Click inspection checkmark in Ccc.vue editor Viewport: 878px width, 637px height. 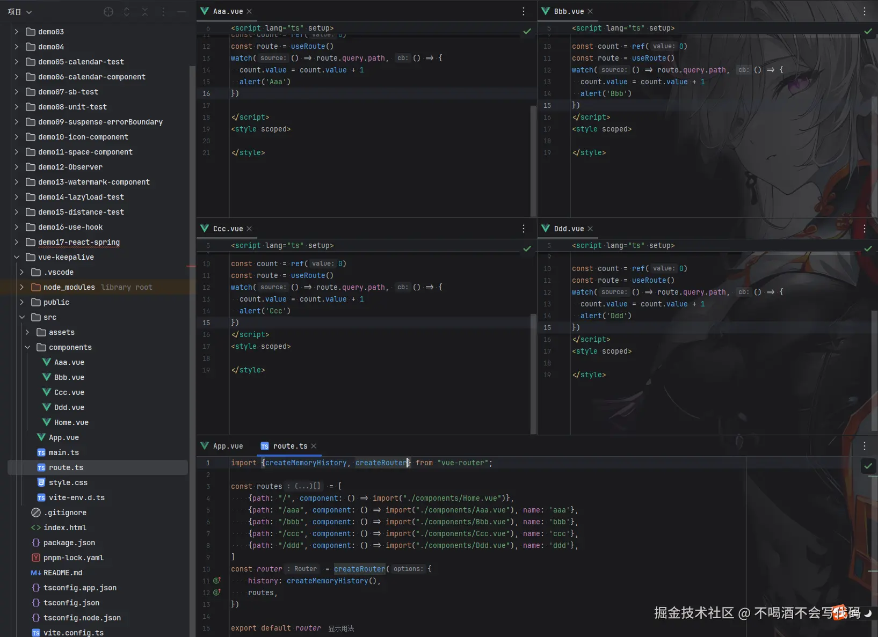tap(527, 248)
